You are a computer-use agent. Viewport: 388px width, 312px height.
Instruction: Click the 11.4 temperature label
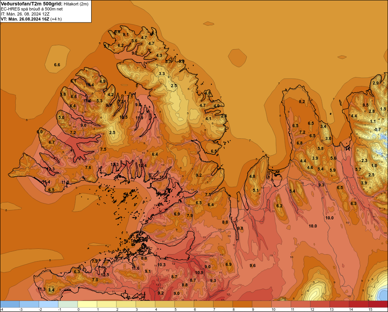point(46,182)
